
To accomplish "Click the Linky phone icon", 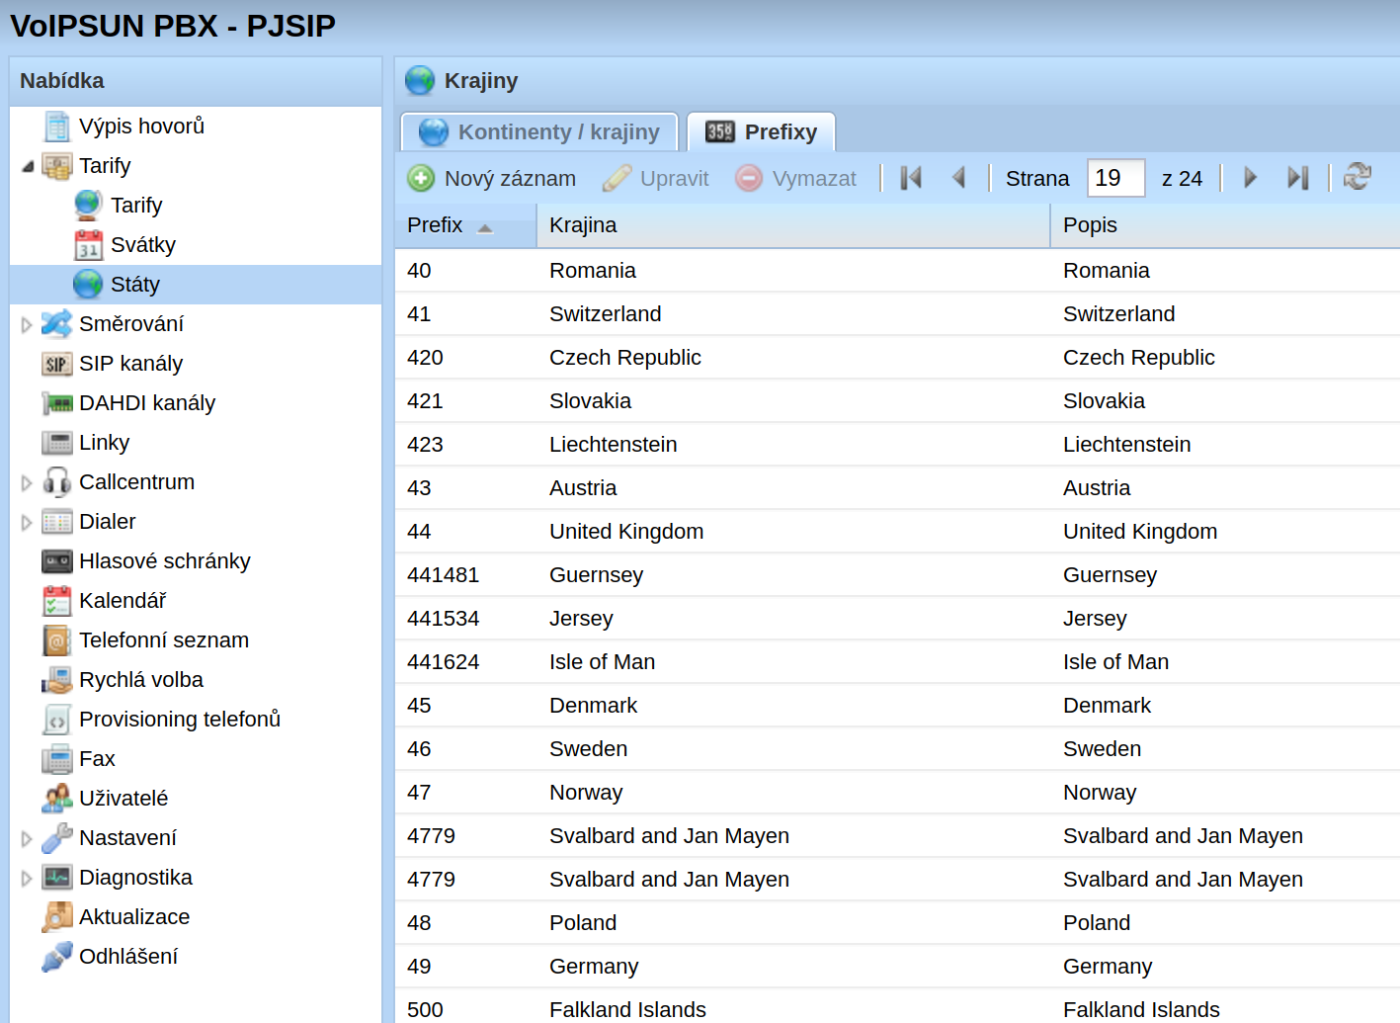I will coord(57,443).
